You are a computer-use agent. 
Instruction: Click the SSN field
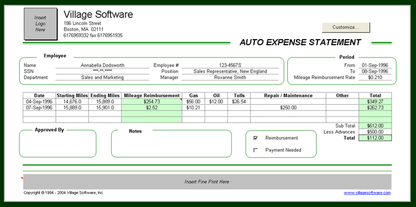point(102,71)
